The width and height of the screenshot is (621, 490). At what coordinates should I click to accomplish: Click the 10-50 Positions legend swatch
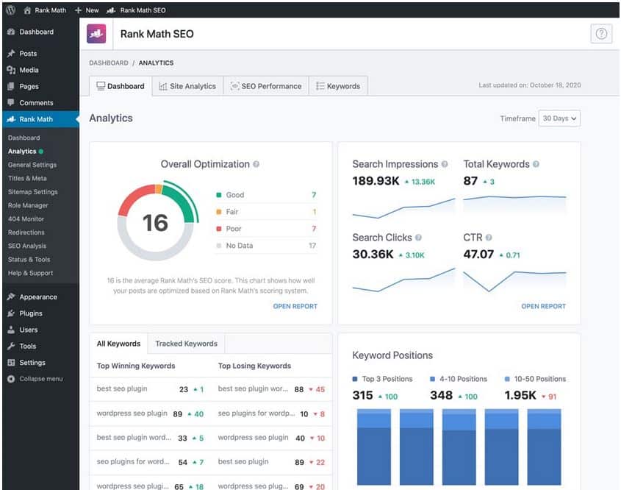pos(507,379)
